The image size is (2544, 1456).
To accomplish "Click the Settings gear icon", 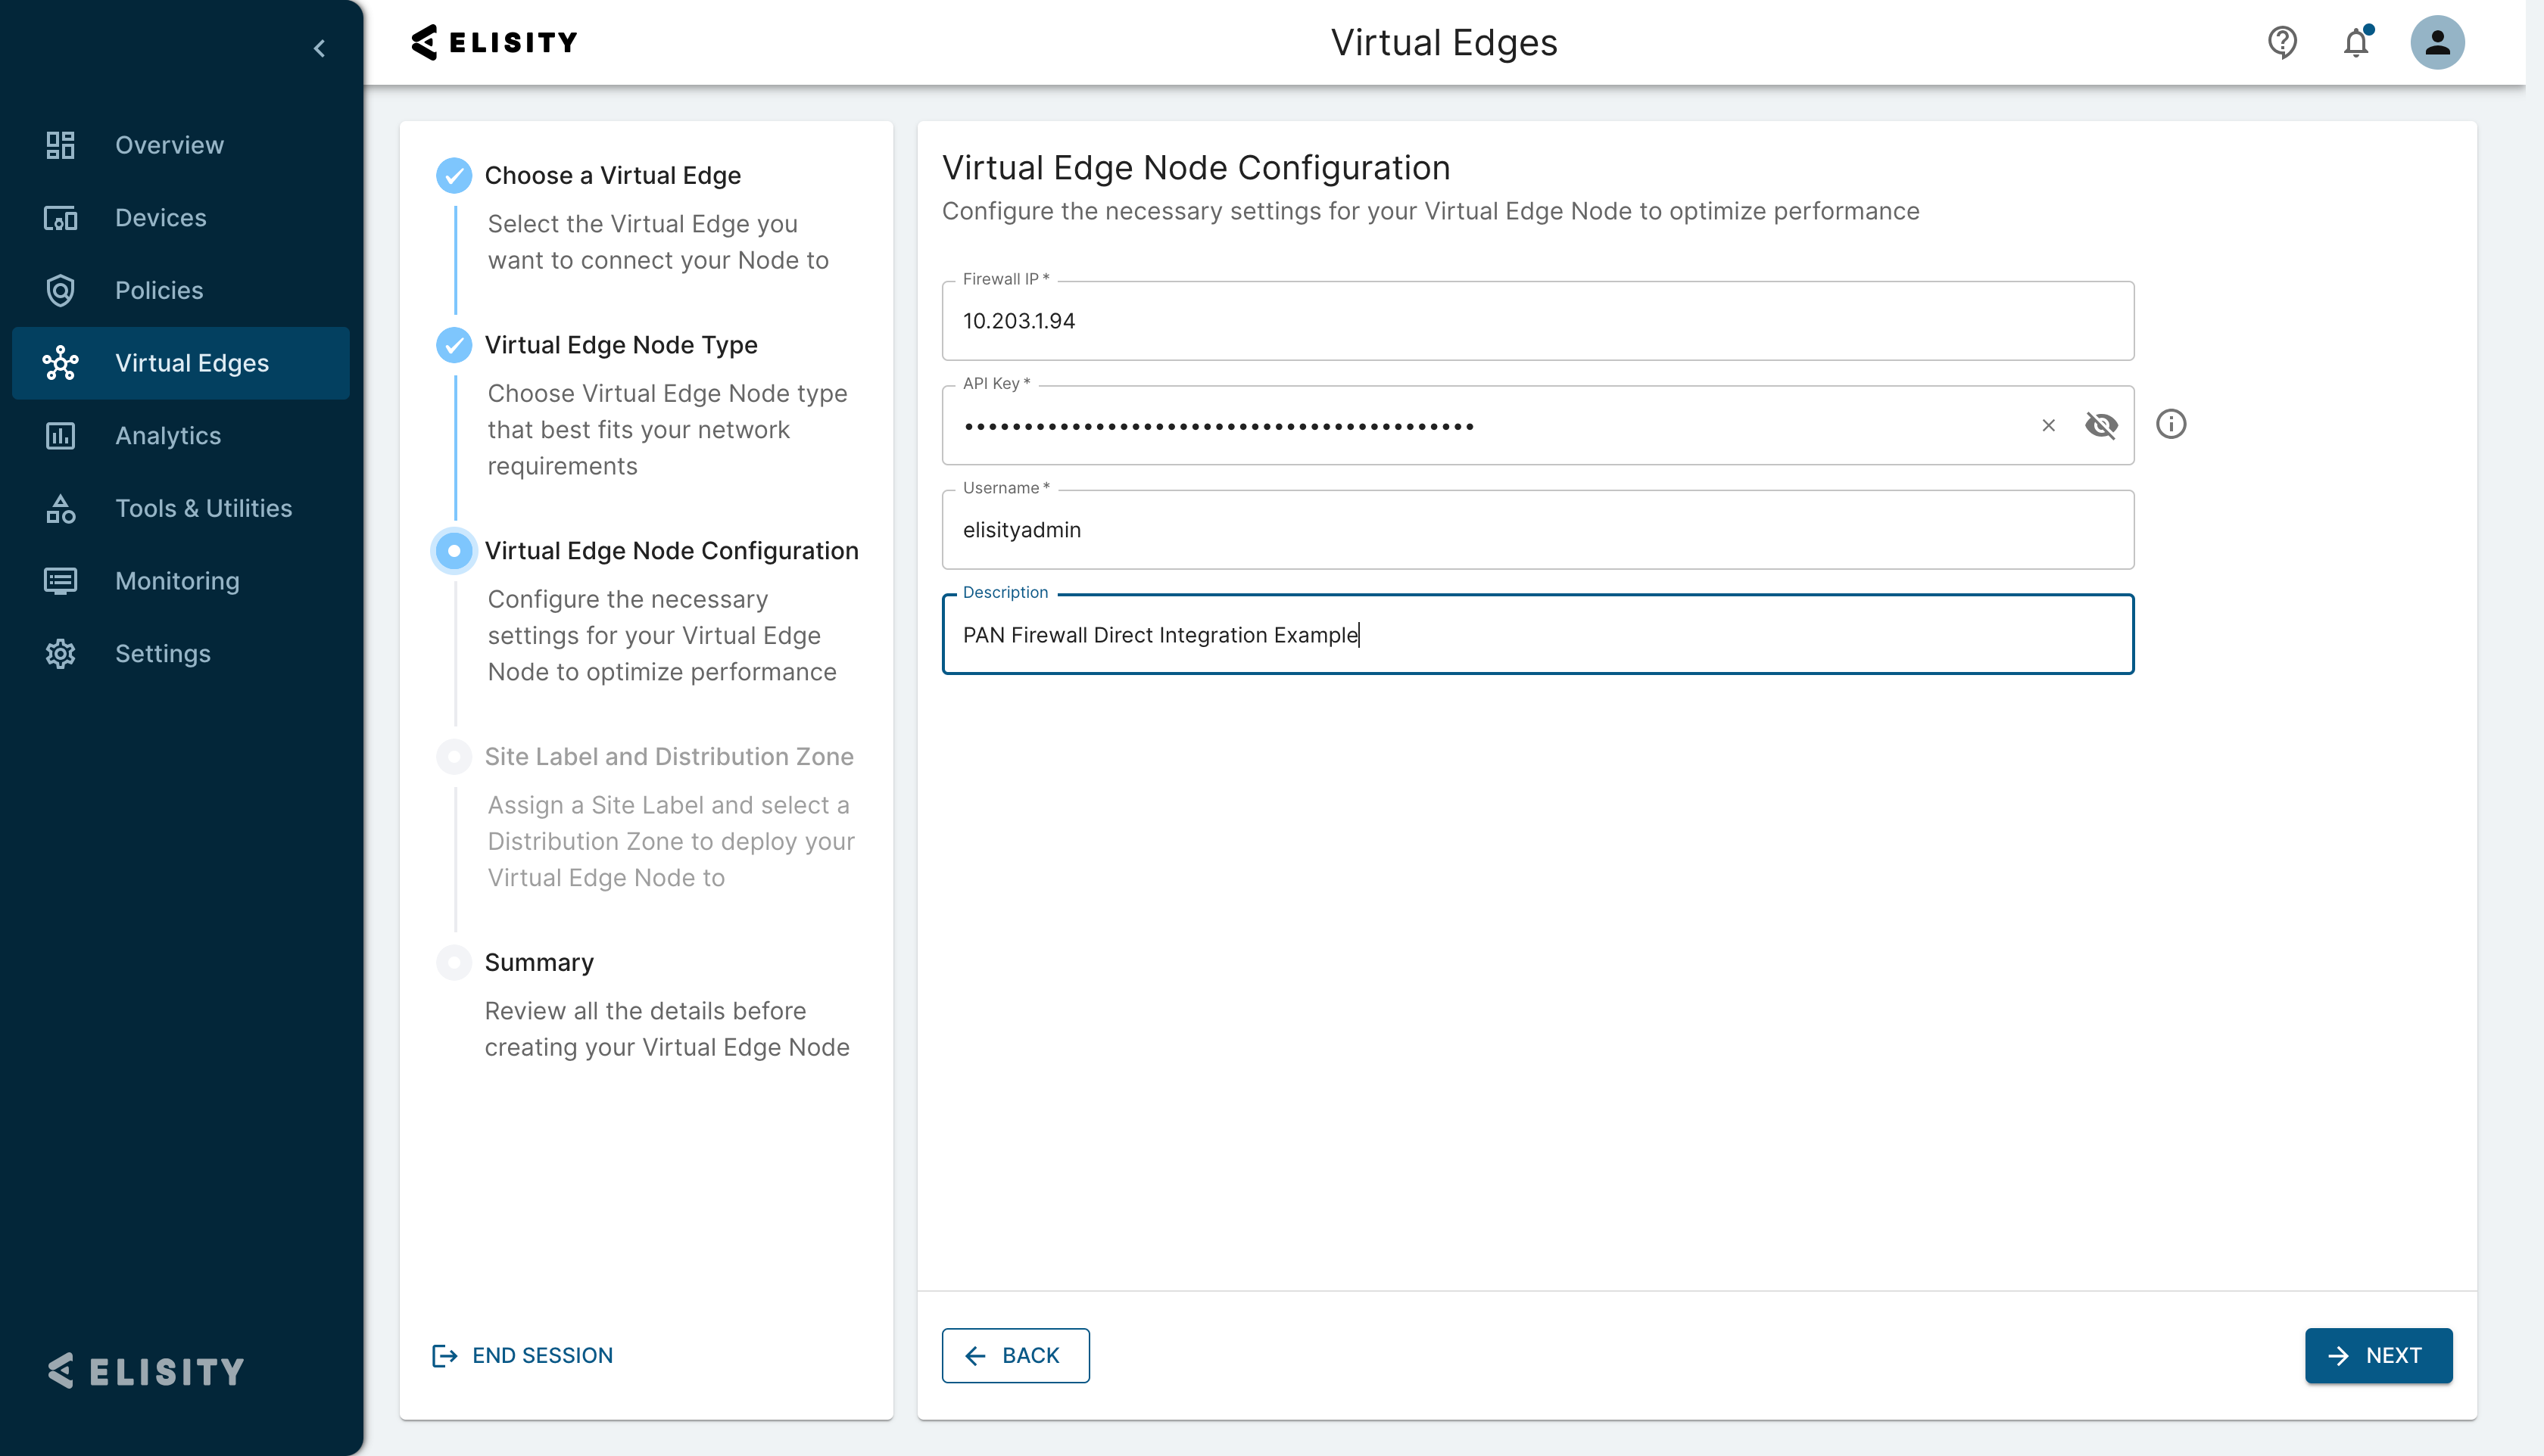I will point(60,654).
